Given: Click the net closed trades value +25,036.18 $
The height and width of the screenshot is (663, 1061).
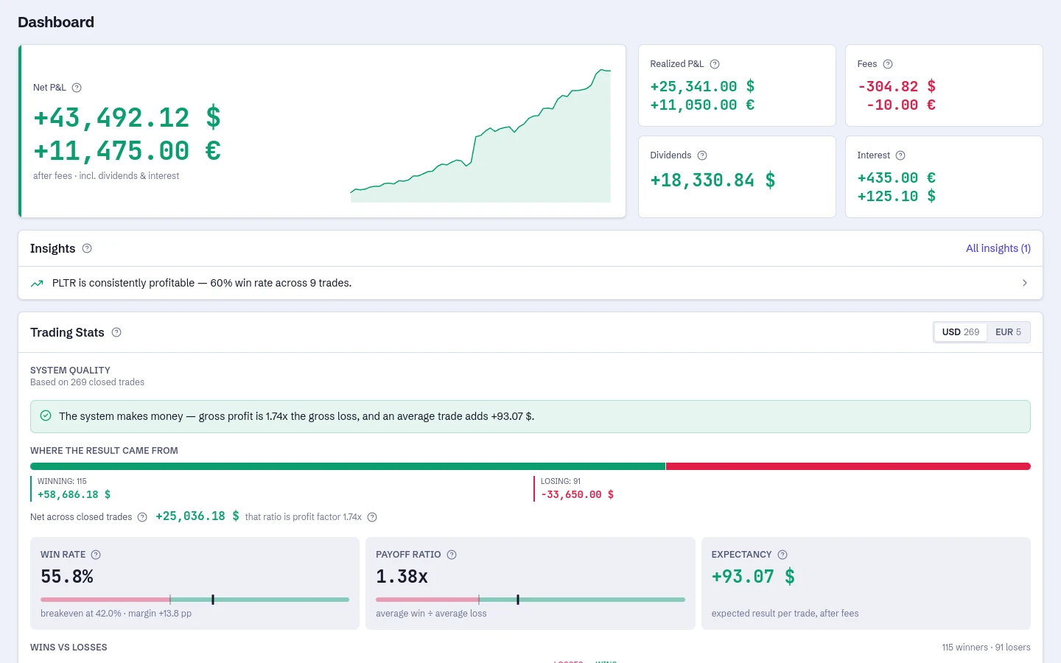Looking at the screenshot, I should [x=197, y=516].
